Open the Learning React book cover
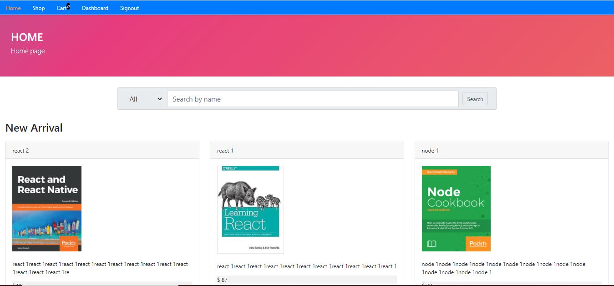Screen dimensions: 614x286 tap(250, 209)
